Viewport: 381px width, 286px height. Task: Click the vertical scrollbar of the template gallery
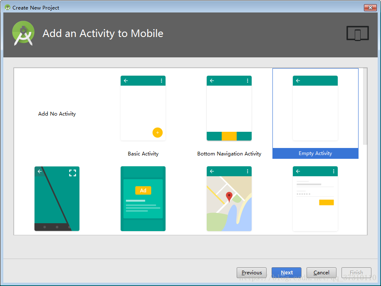365,106
